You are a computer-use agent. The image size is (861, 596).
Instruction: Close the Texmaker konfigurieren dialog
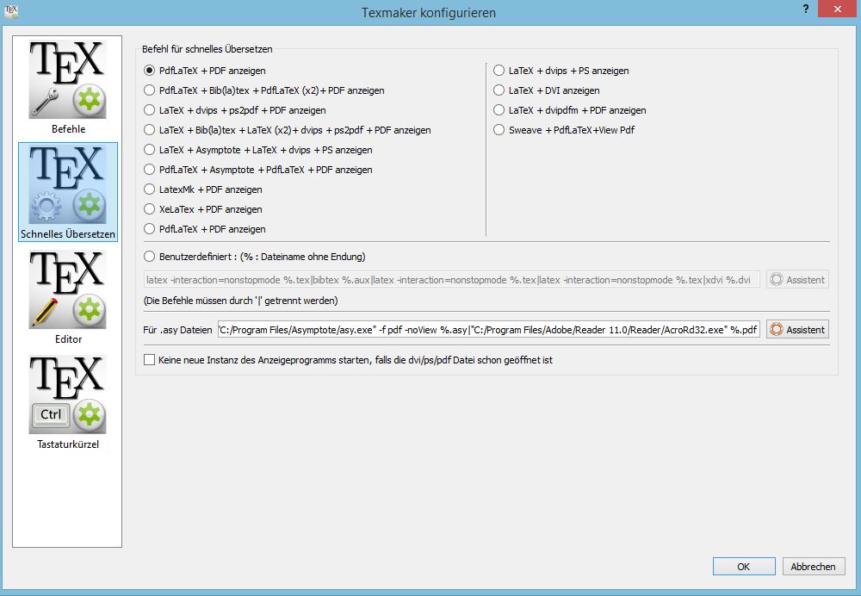pyautogui.click(x=838, y=9)
